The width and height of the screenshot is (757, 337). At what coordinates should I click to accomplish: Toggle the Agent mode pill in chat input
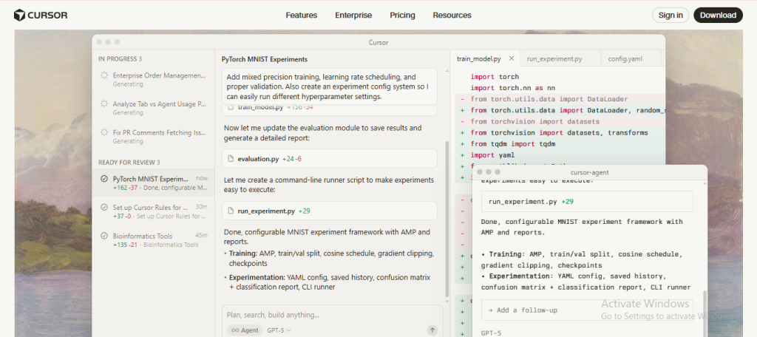244,330
